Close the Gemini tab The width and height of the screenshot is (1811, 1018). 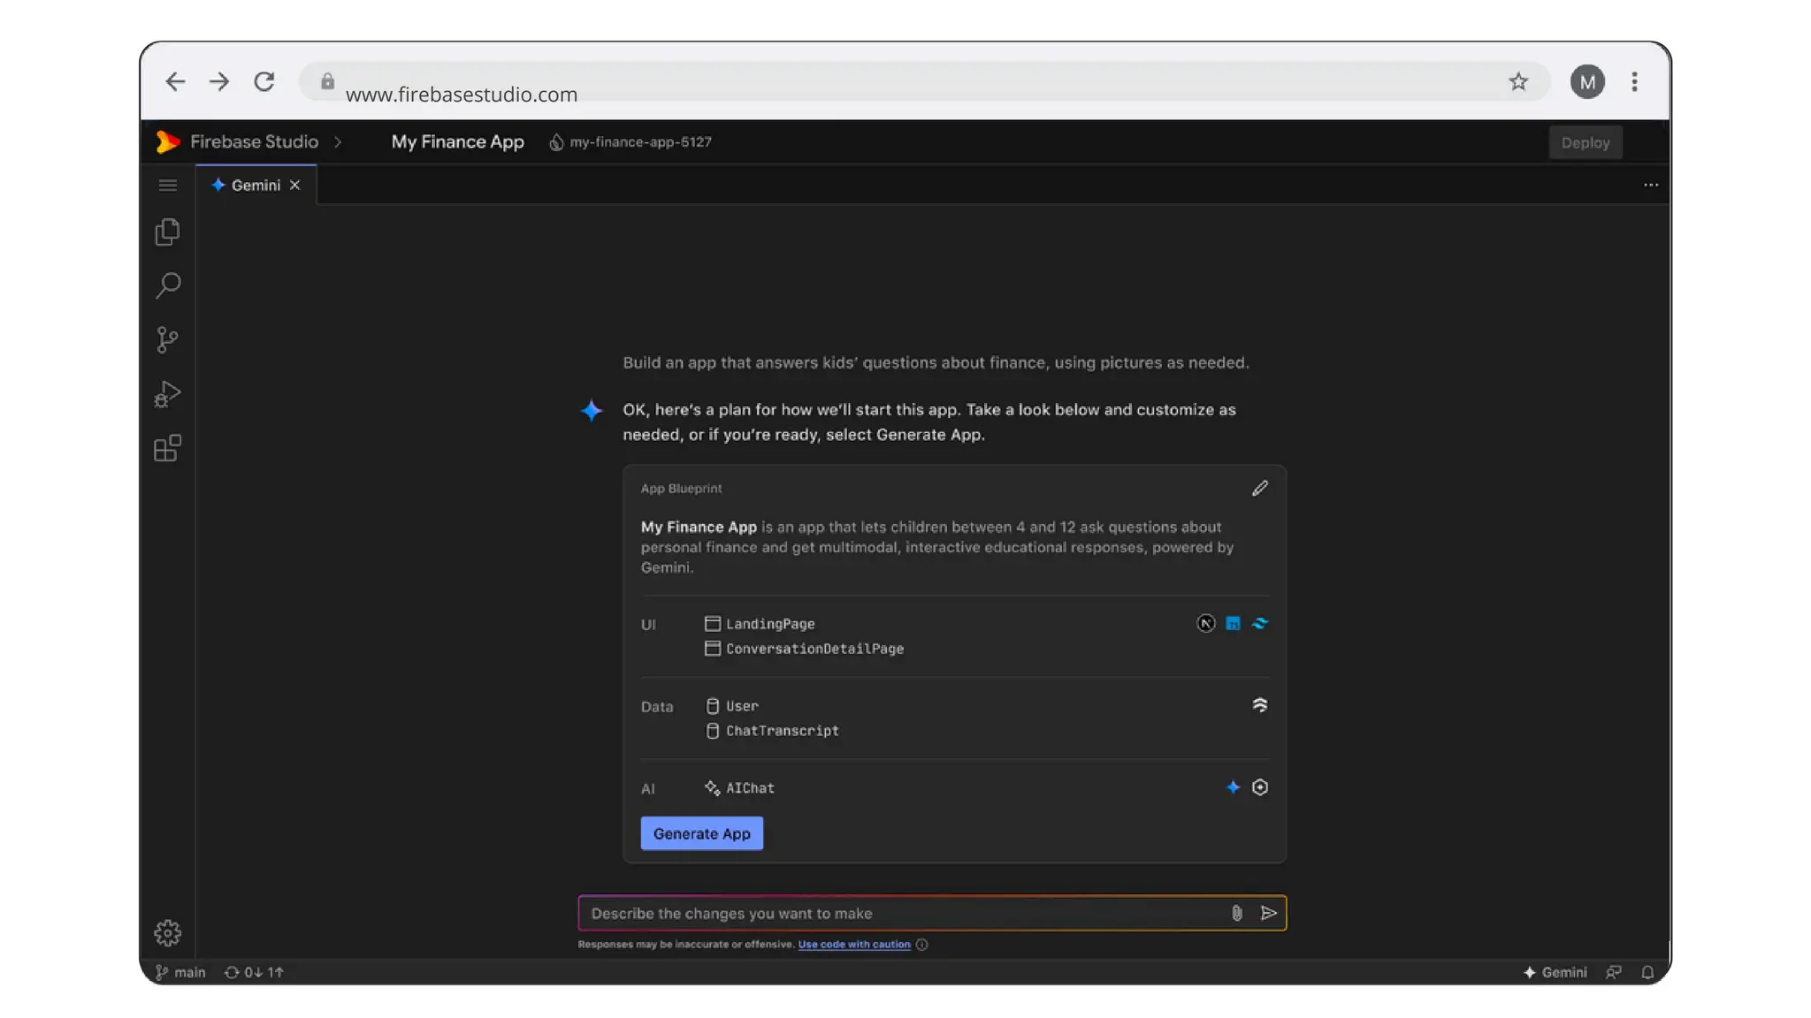[295, 186]
